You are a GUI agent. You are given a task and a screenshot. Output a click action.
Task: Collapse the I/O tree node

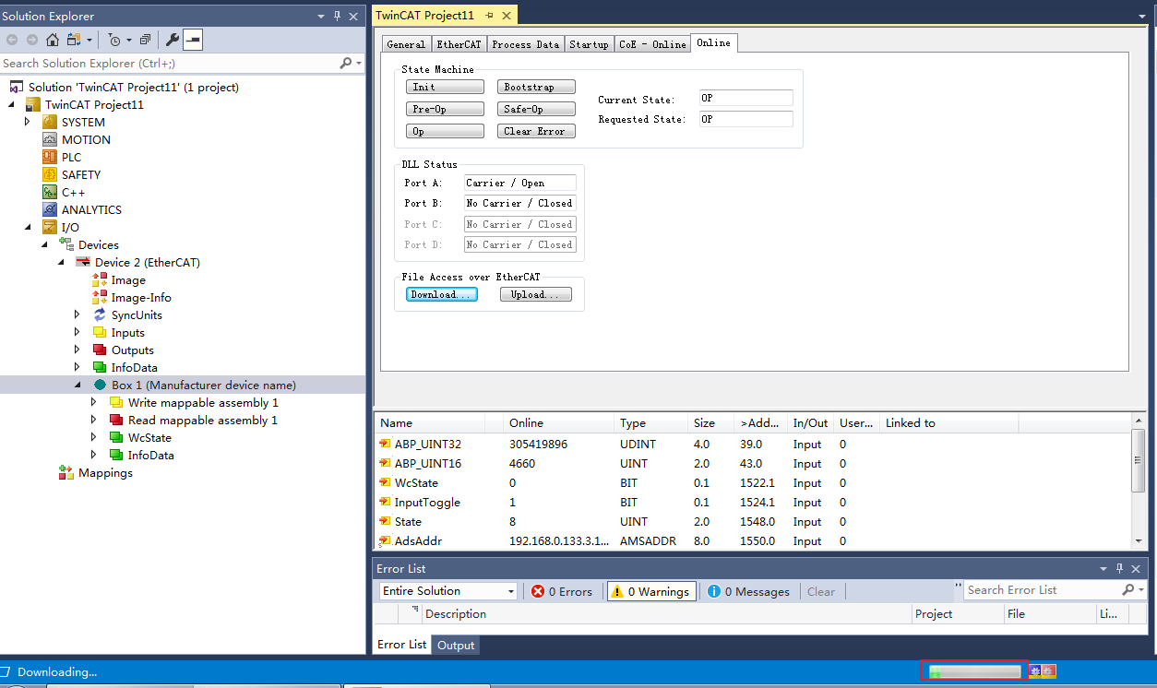[x=27, y=227]
